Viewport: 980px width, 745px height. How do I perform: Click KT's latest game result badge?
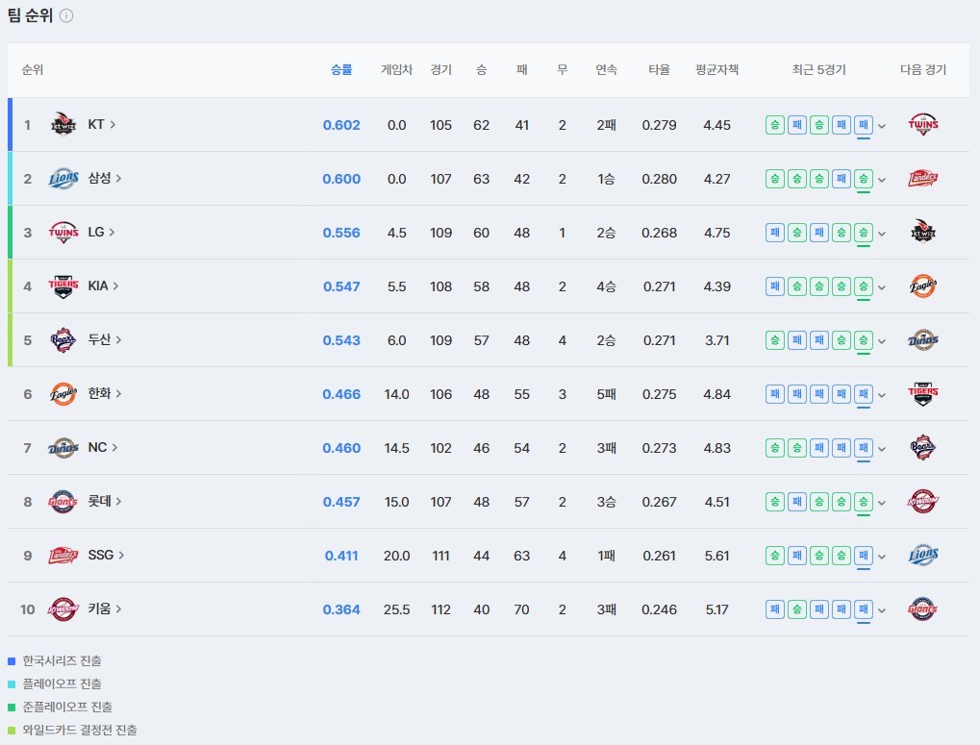(x=863, y=124)
